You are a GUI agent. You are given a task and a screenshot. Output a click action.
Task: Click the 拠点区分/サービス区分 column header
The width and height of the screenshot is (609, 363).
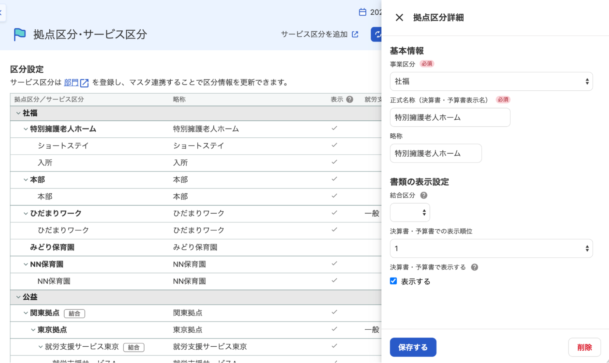coord(49,99)
